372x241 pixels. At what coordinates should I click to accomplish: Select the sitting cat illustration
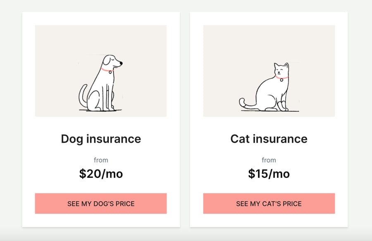269,87
